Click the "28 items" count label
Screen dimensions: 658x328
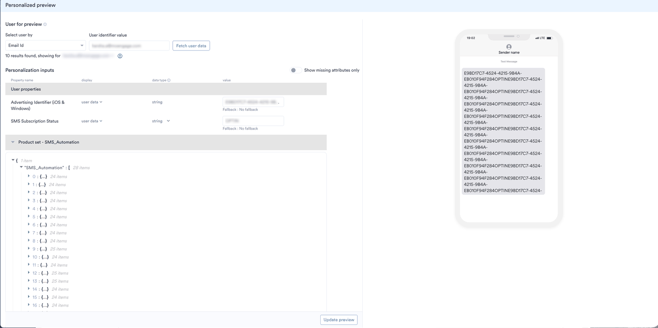coord(81,168)
